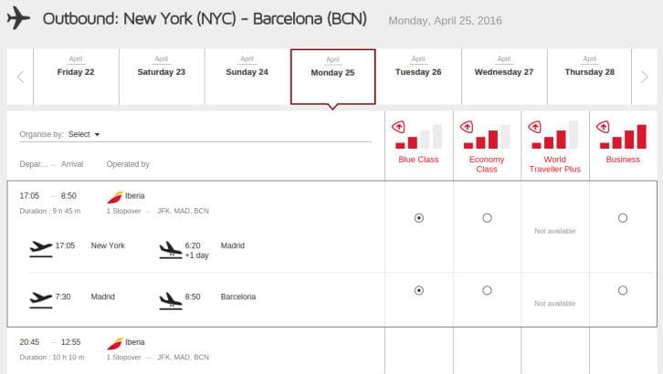Choose the Saturday 23 date tab
Screen dimensions: 663x374
[162, 77]
